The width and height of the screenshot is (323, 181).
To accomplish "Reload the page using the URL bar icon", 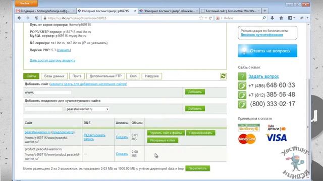I will pos(210,18).
